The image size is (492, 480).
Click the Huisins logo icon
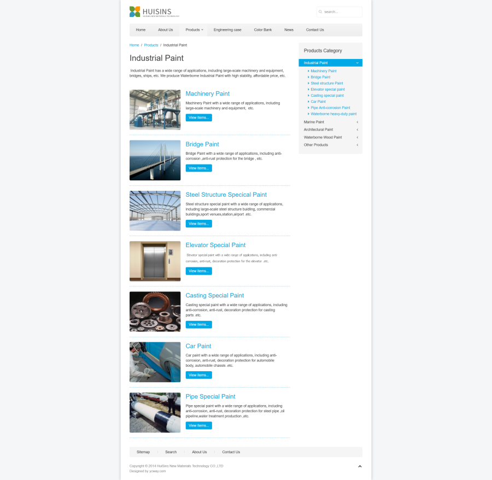135,11
